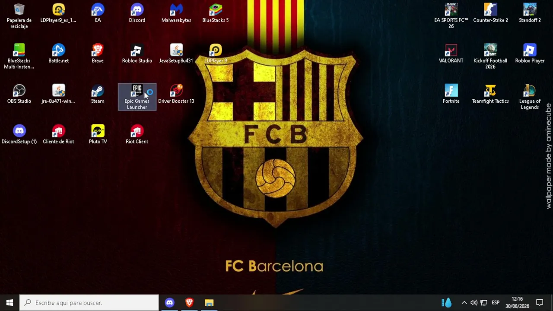Open Discord from the taskbar
This screenshot has width=553, height=311.
pos(169,303)
